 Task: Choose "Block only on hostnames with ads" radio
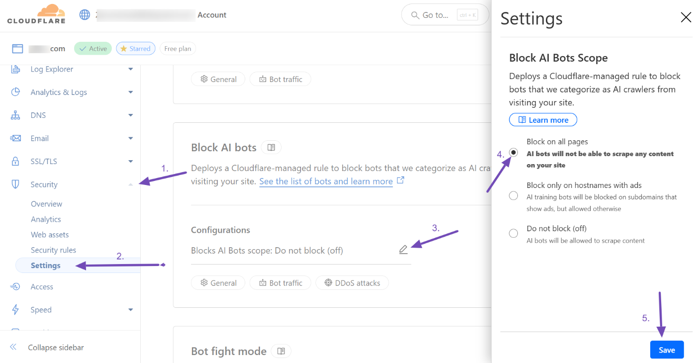pos(513,196)
